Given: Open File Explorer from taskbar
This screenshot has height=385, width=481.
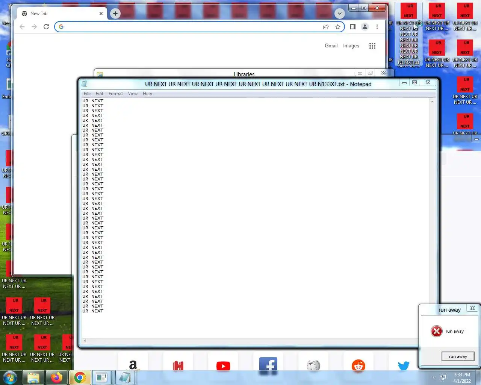Looking at the screenshot, I should coord(33,377).
